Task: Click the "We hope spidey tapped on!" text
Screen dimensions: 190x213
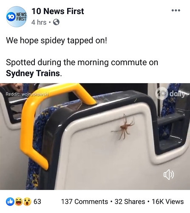Action: pyautogui.click(x=57, y=40)
